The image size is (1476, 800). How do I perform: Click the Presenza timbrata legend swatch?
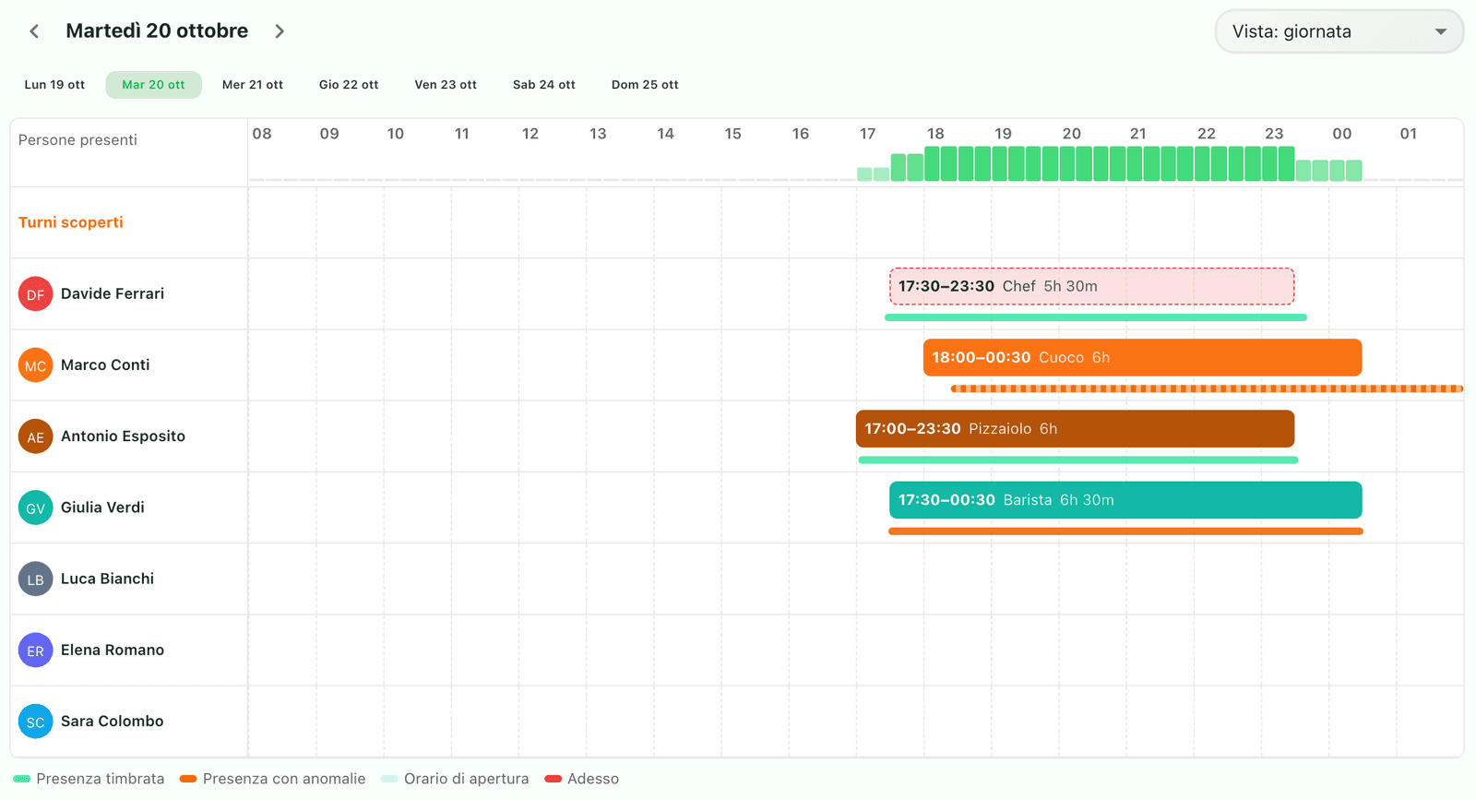click(22, 779)
